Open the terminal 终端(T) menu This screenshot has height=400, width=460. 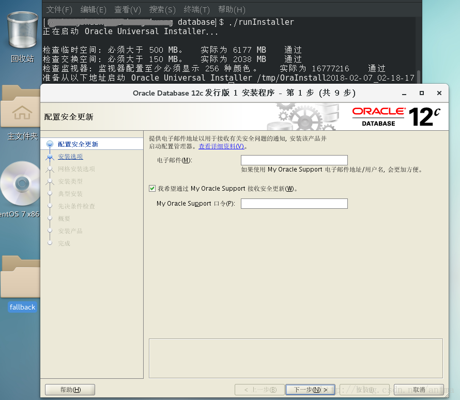(x=196, y=10)
